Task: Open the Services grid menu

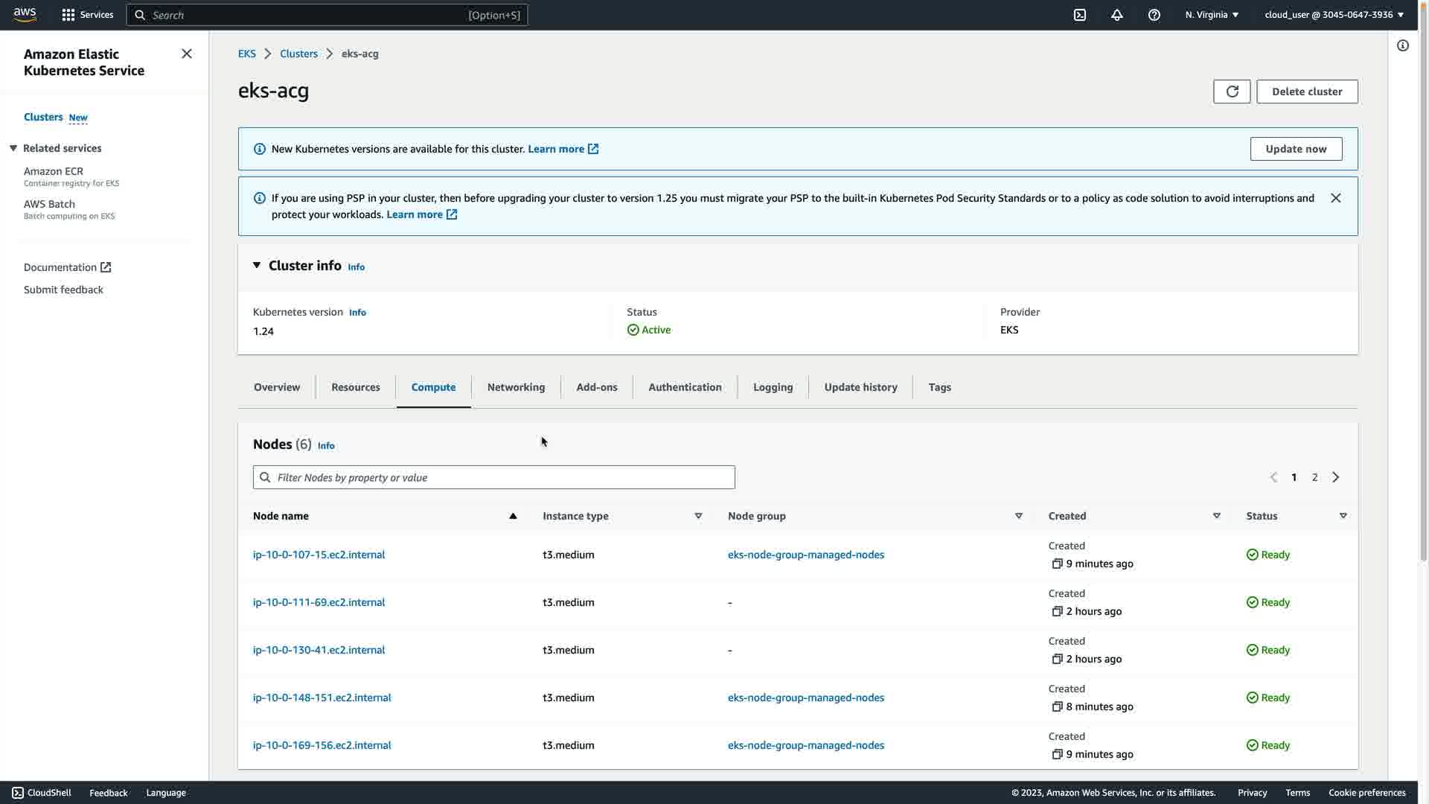Action: point(68,15)
